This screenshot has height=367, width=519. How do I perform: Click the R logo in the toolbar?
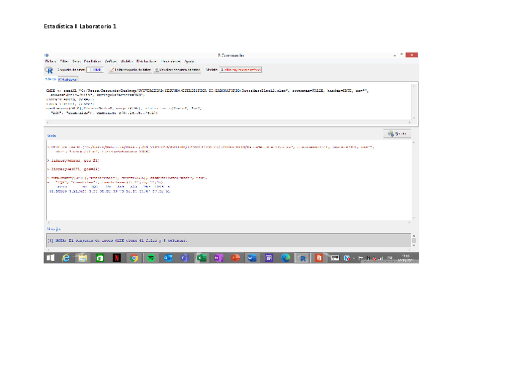[49, 70]
